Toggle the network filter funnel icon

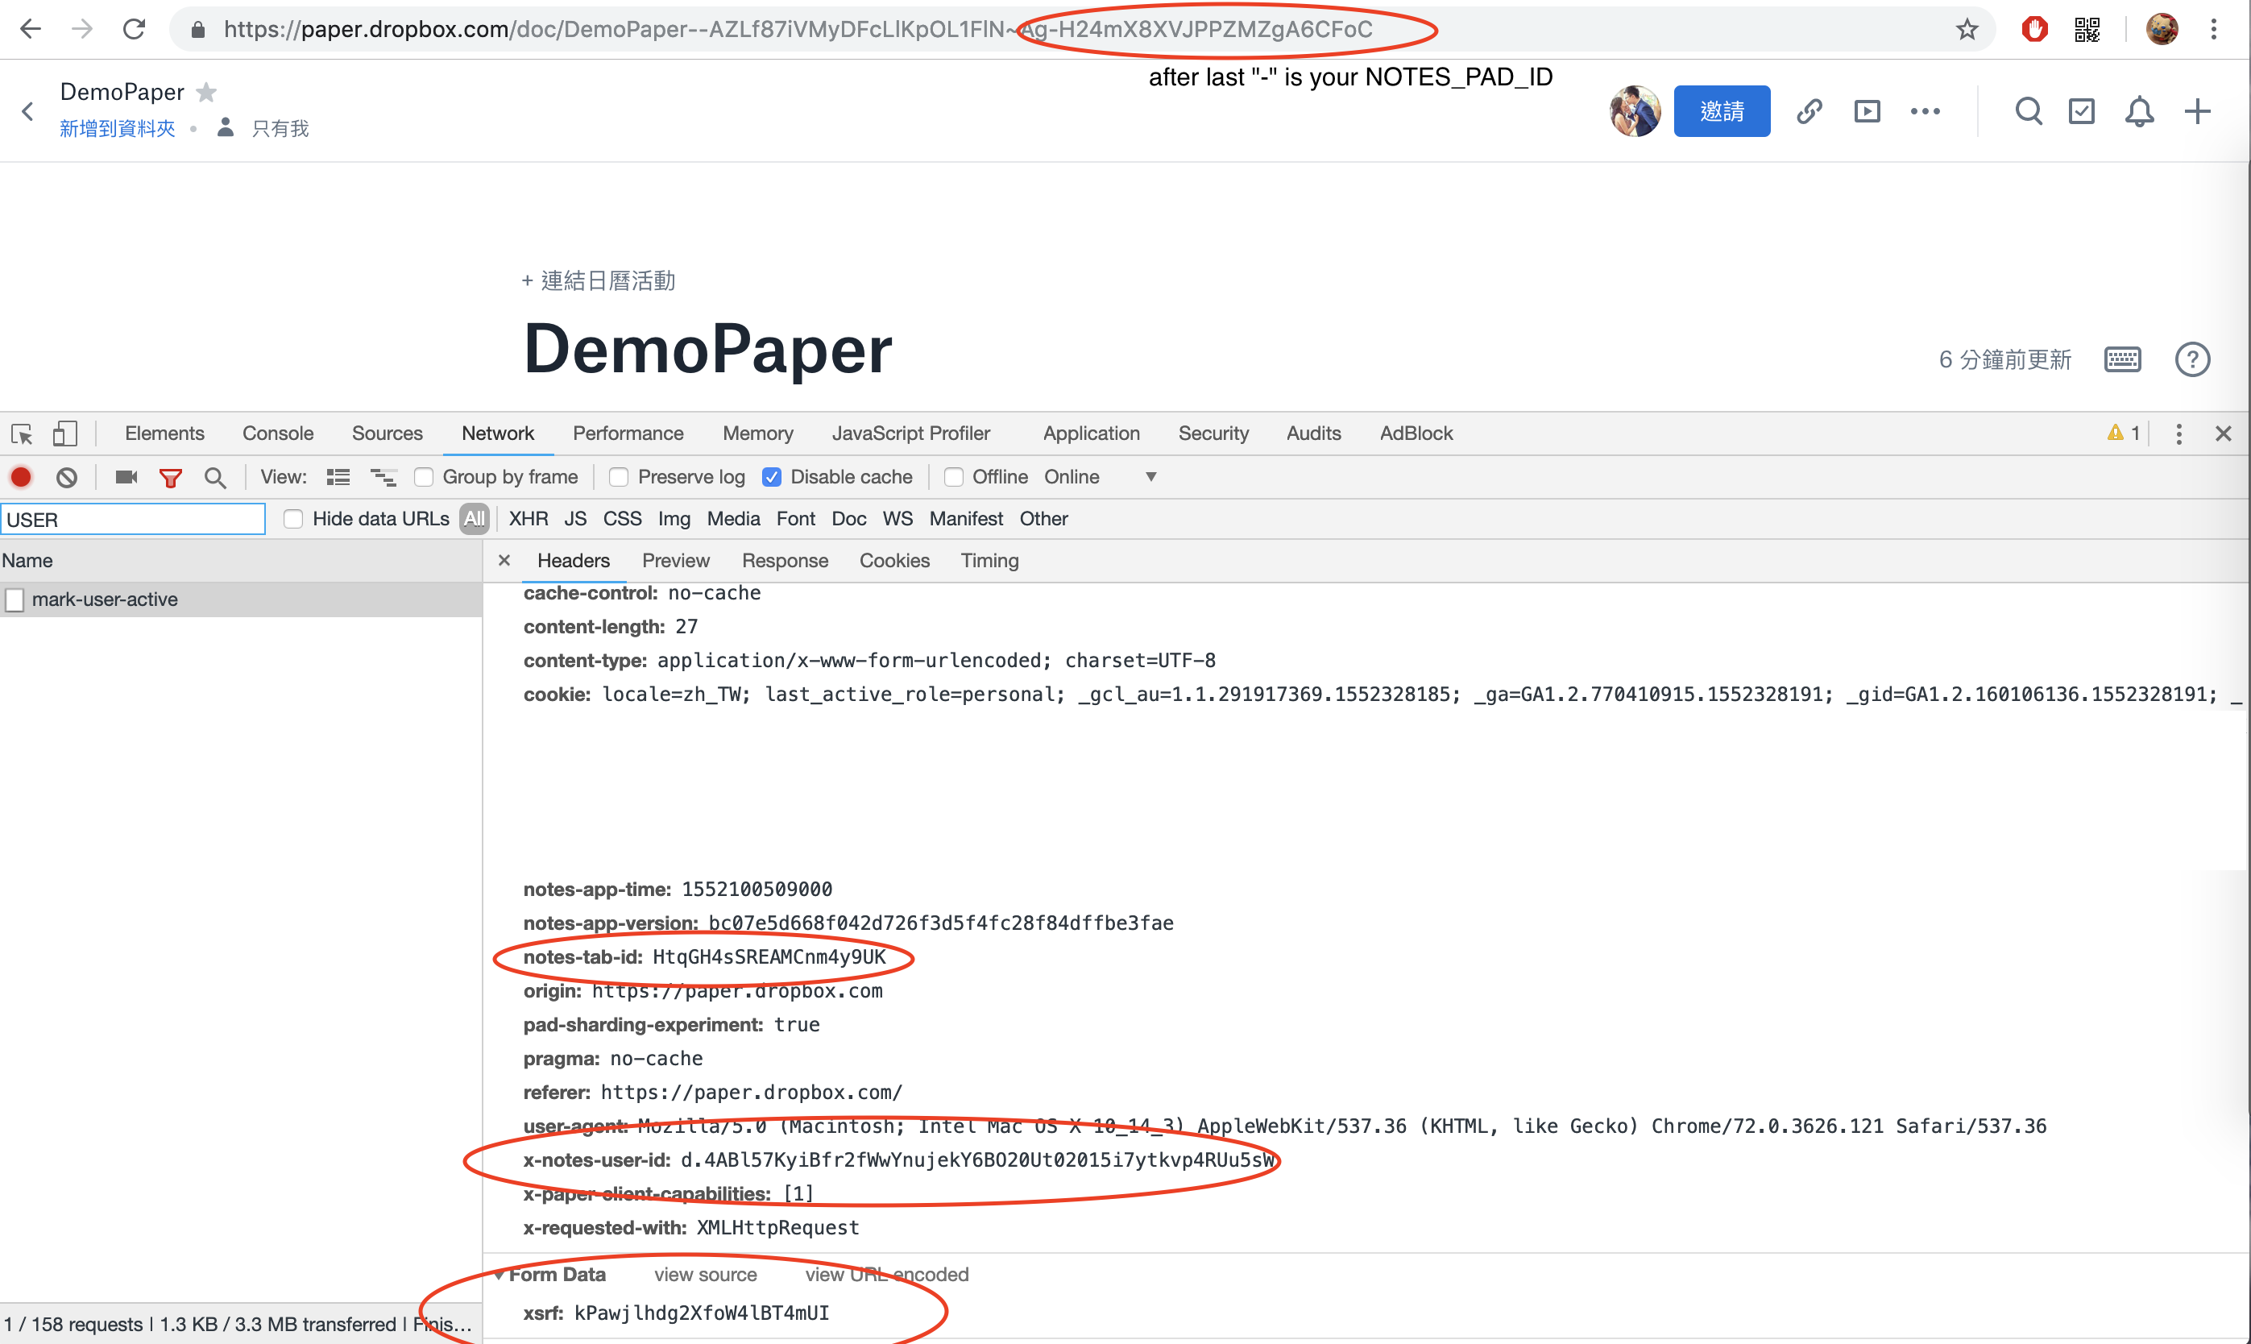click(170, 477)
